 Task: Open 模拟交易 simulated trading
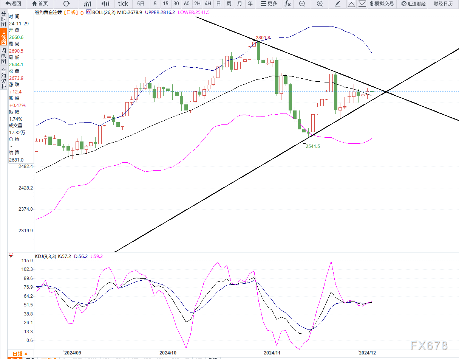point(382,4)
